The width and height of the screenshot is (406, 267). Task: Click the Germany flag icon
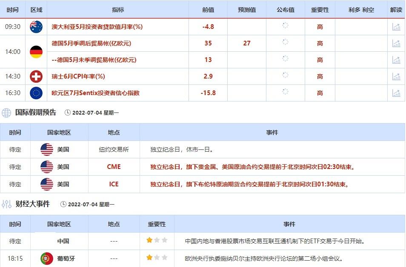[x=36, y=52]
